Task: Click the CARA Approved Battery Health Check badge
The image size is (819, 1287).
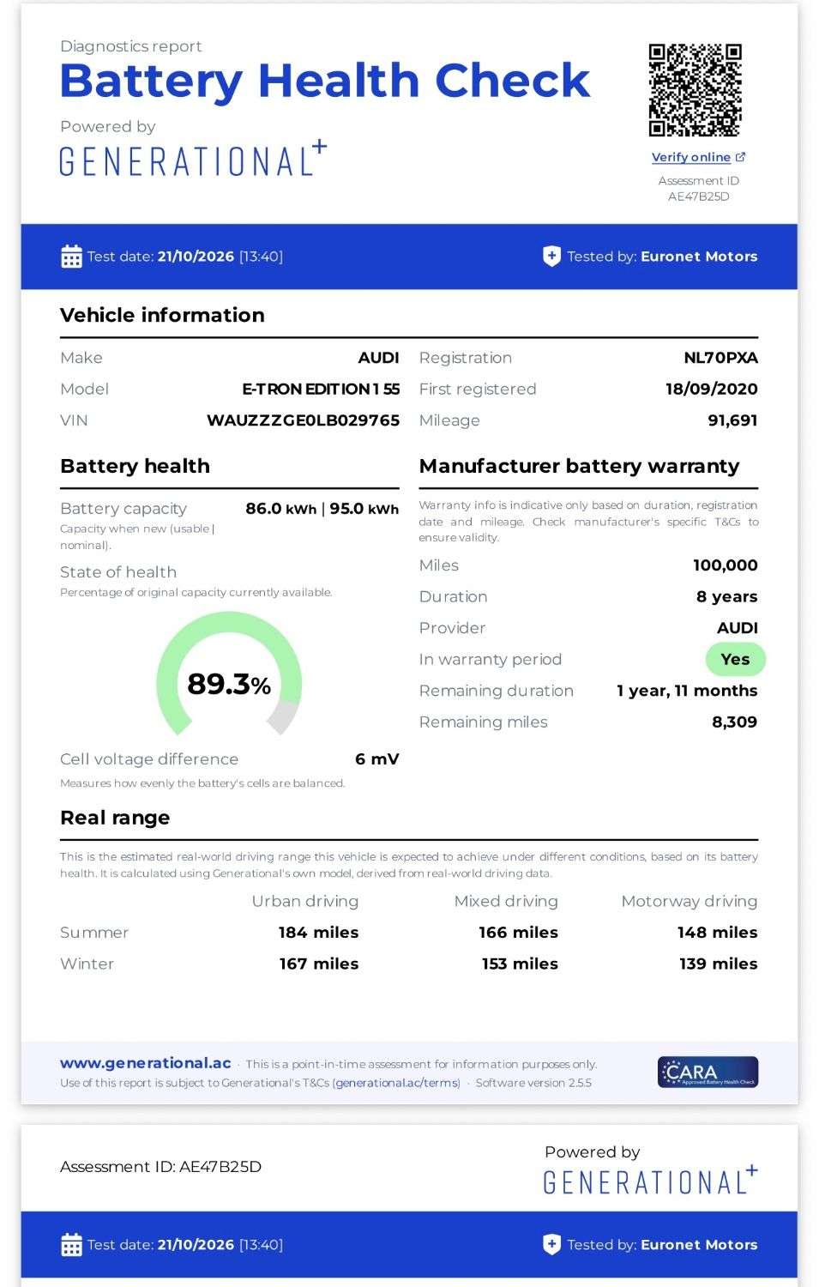Action: pyautogui.click(x=708, y=1072)
